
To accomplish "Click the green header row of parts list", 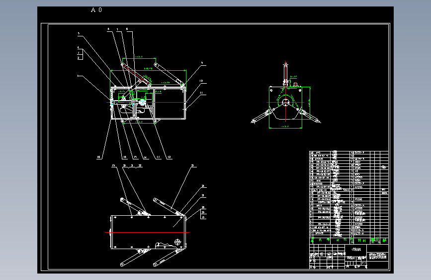I will (349, 240).
